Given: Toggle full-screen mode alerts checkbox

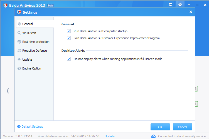Looking at the screenshot, I should pyautogui.click(x=69, y=59).
